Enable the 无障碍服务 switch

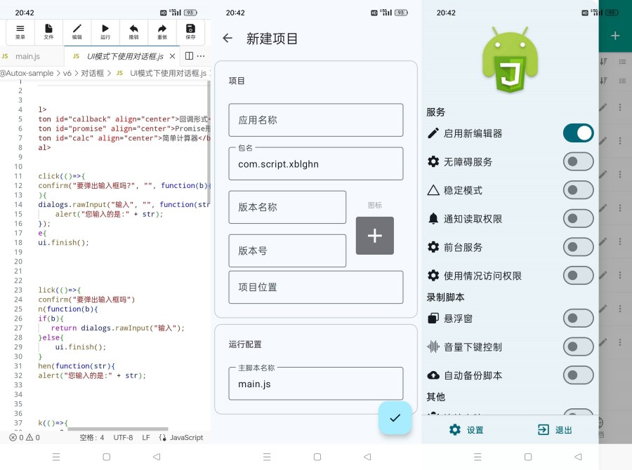point(578,162)
